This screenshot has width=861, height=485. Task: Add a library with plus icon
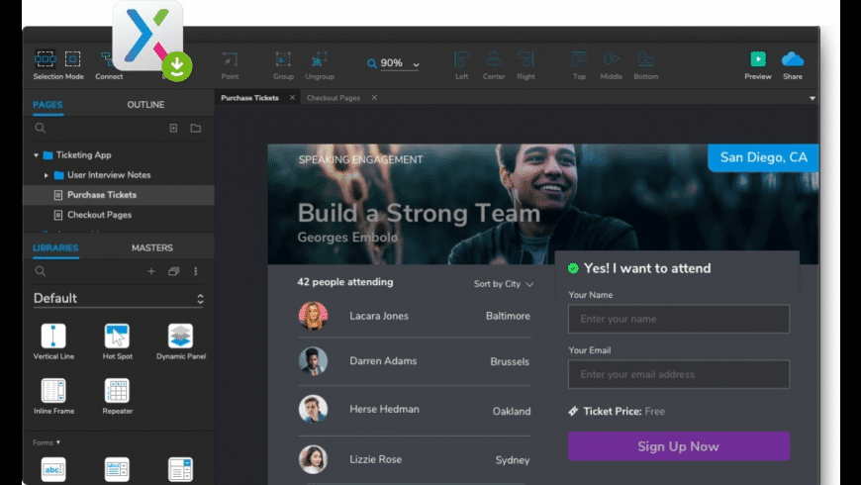pyautogui.click(x=151, y=271)
